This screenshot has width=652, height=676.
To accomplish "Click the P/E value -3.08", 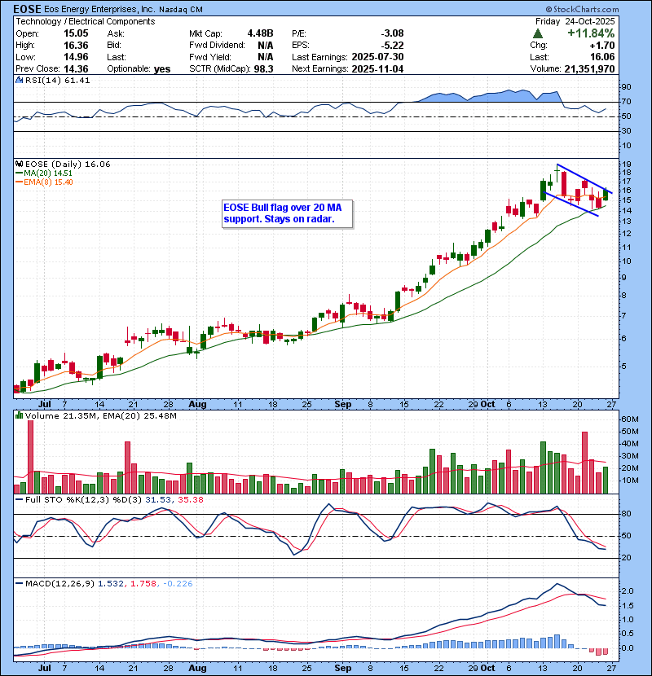I will coord(392,33).
